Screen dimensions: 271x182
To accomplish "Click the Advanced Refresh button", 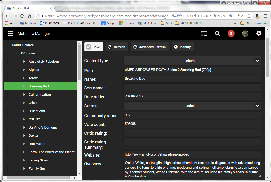I will click(x=150, y=47).
